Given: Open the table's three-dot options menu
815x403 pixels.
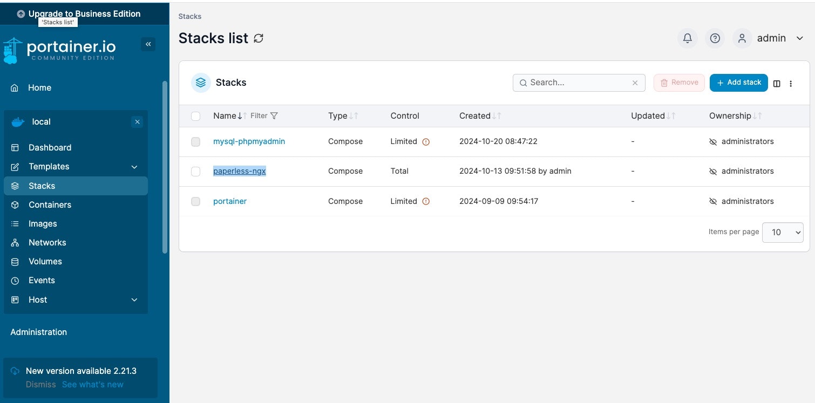Looking at the screenshot, I should coord(791,83).
